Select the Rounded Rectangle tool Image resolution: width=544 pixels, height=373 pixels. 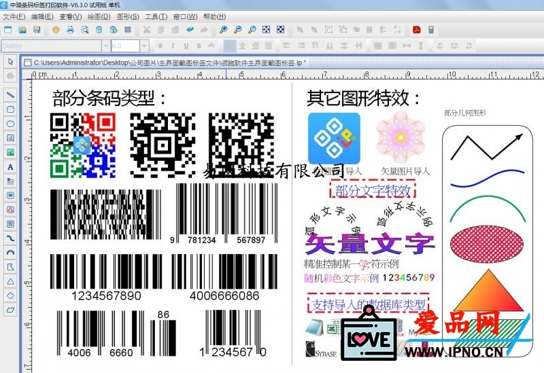click(x=10, y=109)
